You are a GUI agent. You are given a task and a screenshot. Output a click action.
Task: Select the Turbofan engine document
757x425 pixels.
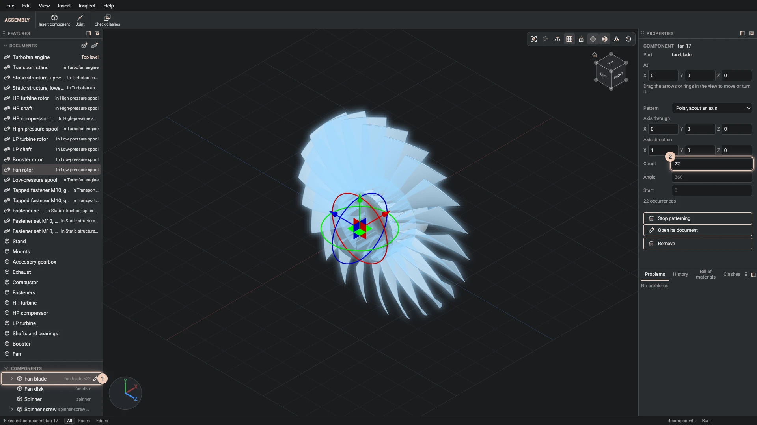[x=51, y=57]
